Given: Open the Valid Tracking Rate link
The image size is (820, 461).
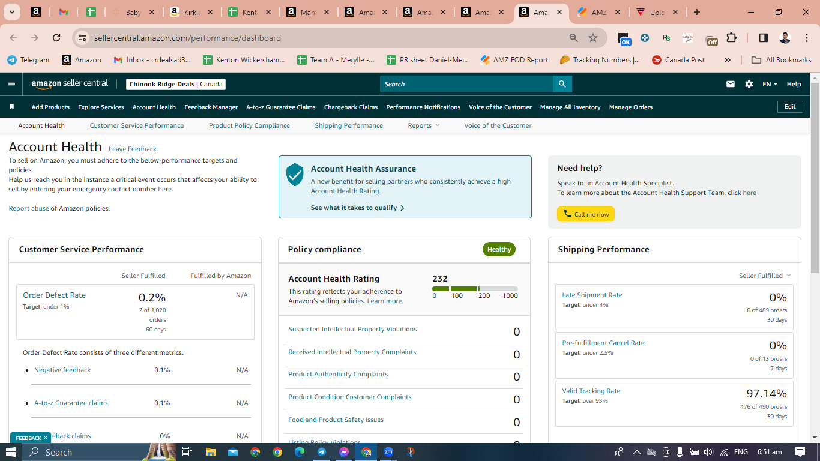Looking at the screenshot, I should point(591,391).
